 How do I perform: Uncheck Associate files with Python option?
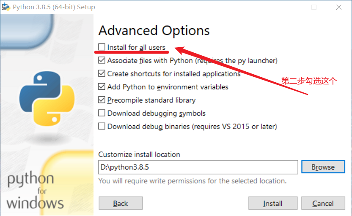pyautogui.click(x=102, y=60)
